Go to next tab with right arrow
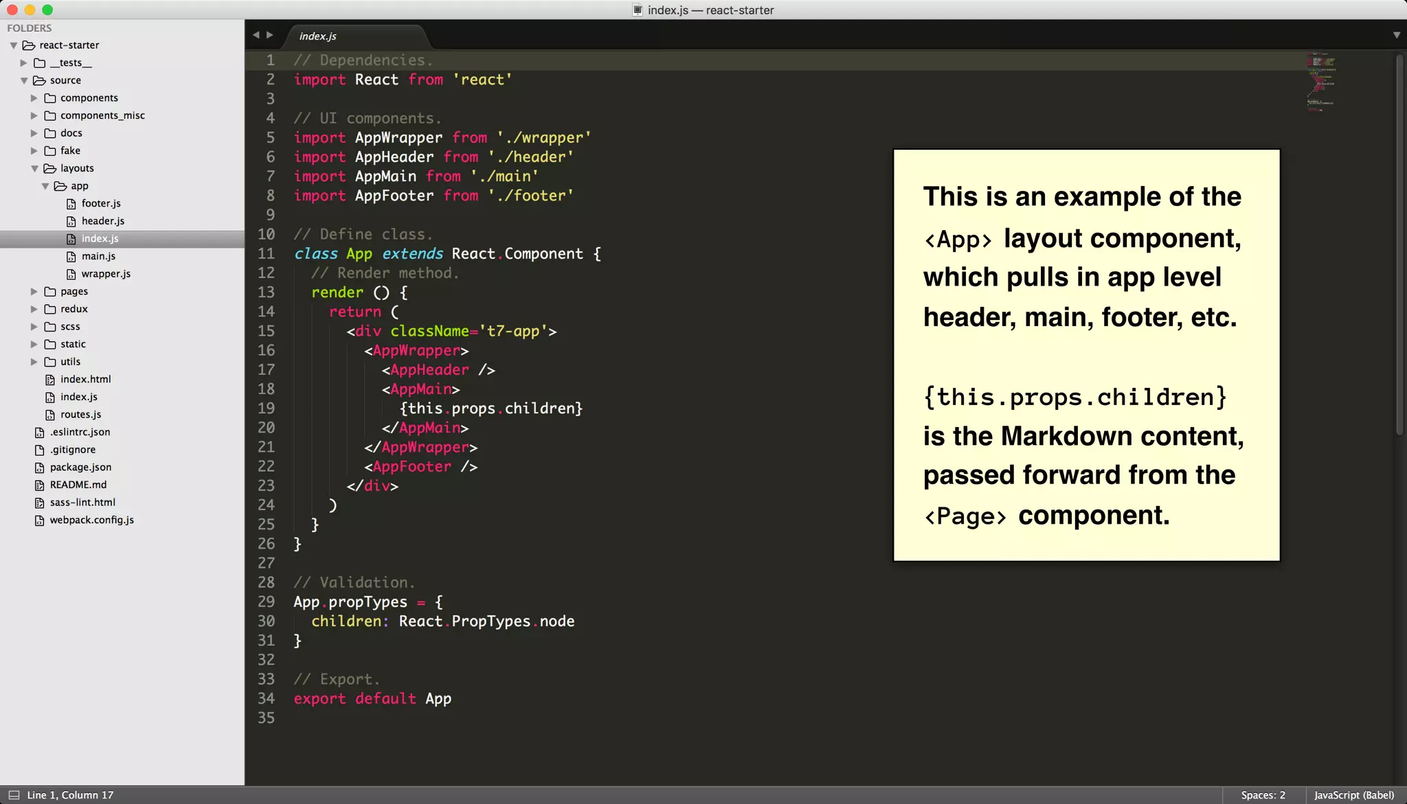Image resolution: width=1407 pixels, height=804 pixels. (270, 35)
